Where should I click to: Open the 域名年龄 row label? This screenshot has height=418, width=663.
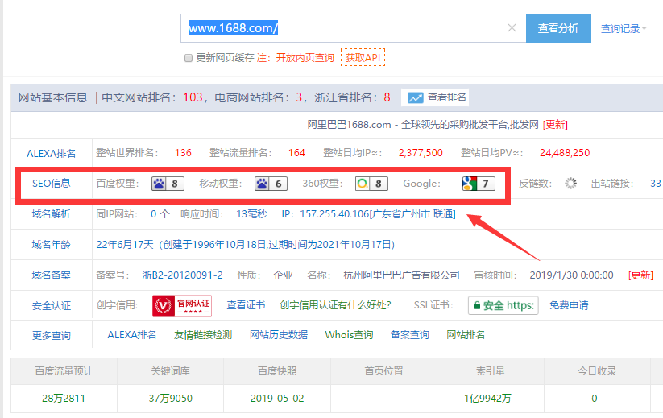52,245
